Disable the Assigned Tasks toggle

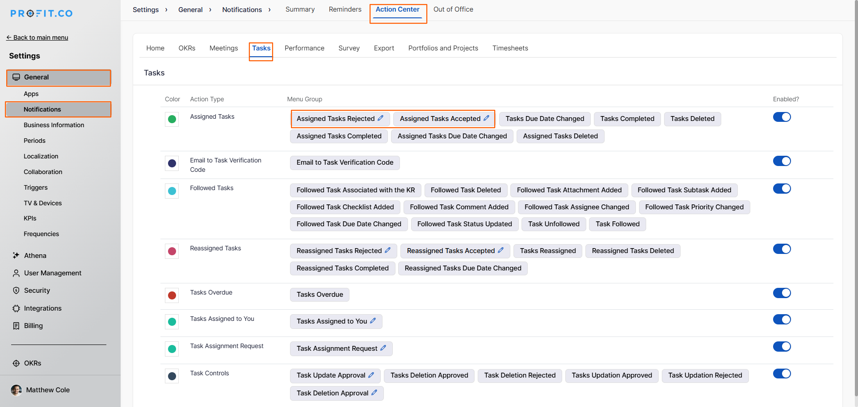[782, 117]
